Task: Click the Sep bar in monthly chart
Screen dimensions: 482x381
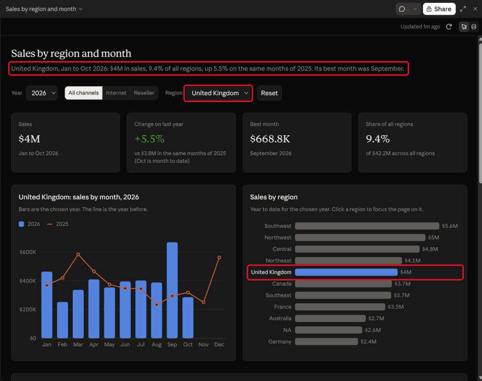Action: (172, 290)
